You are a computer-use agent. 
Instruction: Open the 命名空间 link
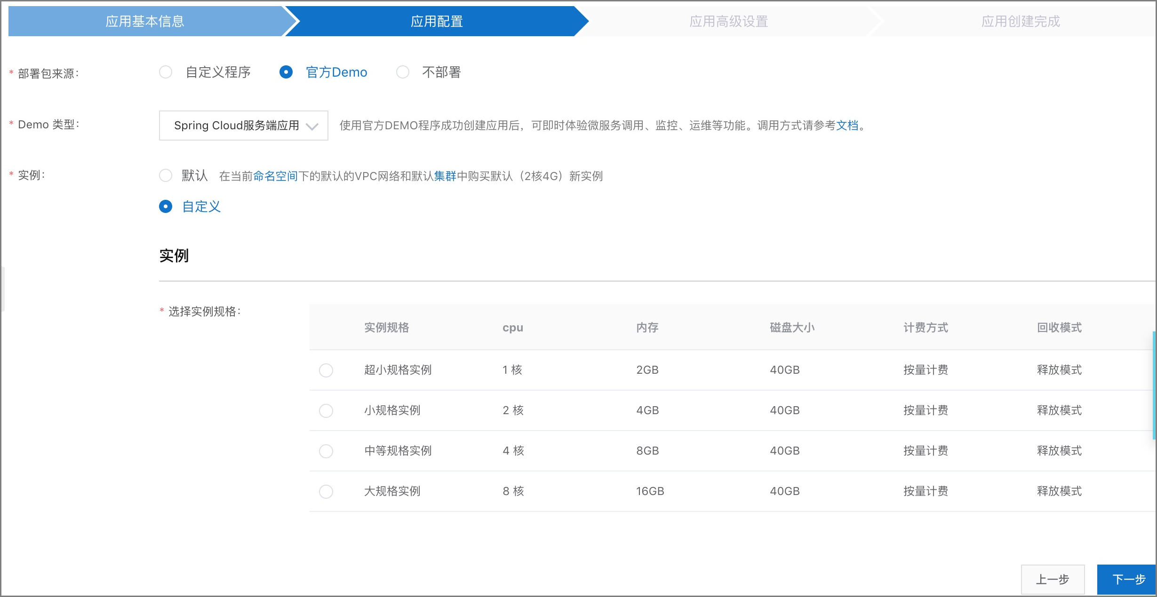(x=276, y=176)
